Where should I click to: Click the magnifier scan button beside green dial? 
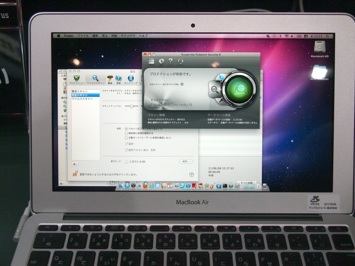[214, 90]
